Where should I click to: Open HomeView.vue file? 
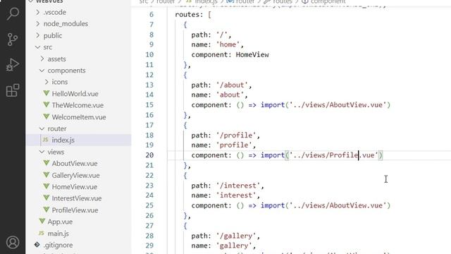click(75, 186)
